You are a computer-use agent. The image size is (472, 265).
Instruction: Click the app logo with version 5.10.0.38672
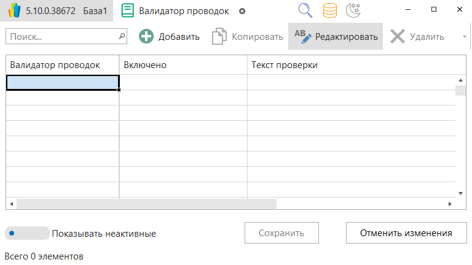pos(15,11)
